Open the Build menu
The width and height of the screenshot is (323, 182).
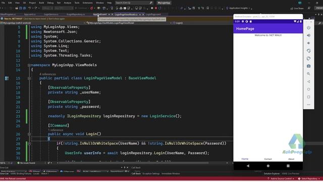coord(41,3)
